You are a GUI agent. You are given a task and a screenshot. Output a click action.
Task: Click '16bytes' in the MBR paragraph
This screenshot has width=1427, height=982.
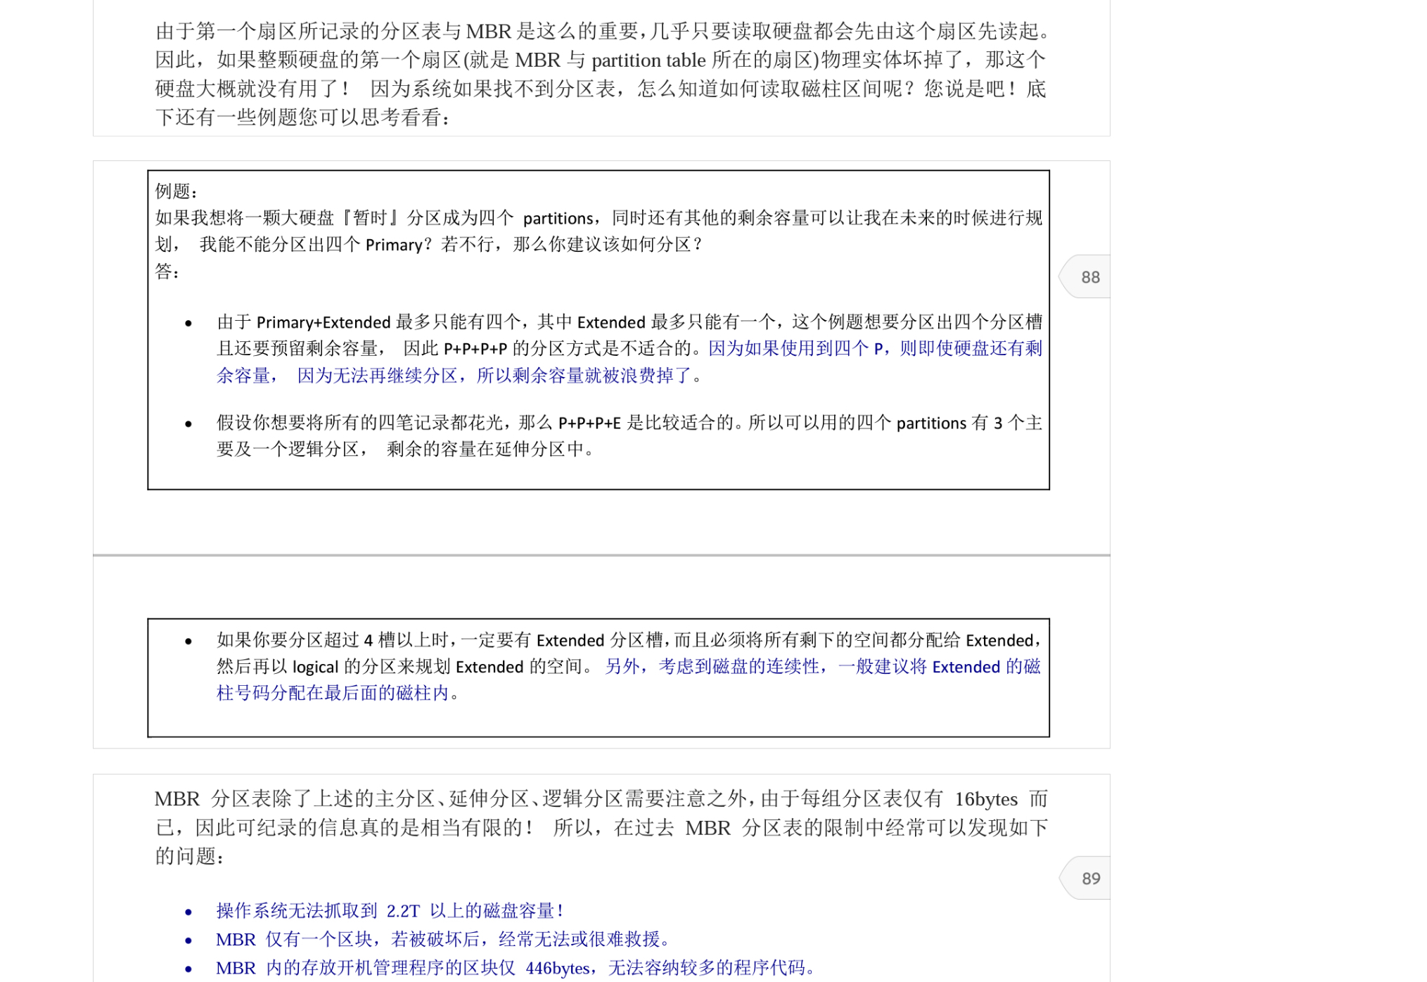pyautogui.click(x=985, y=799)
